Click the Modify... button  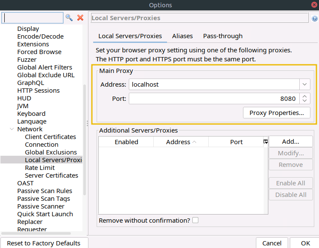(291, 153)
